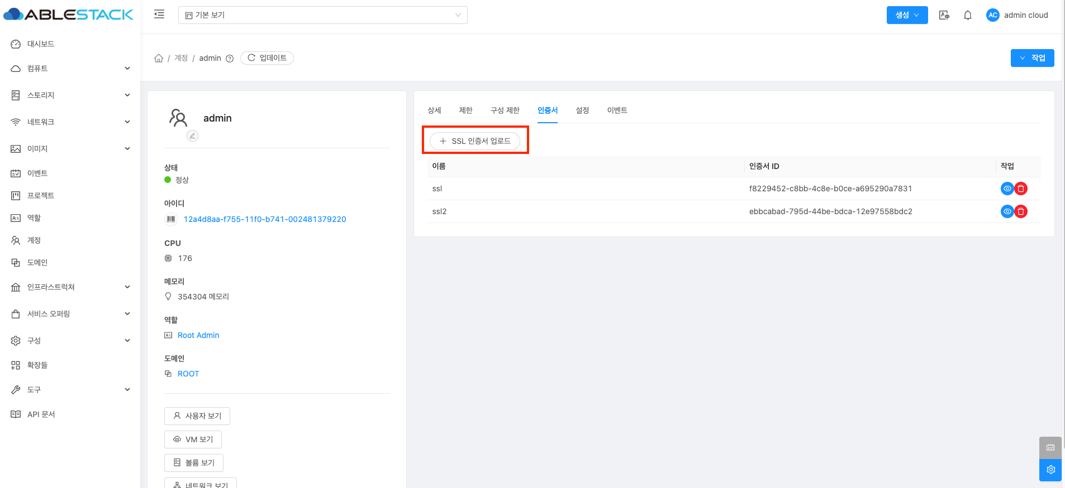Click the 대시보드 gauge icon
The height and width of the screenshot is (488, 1065).
point(16,44)
